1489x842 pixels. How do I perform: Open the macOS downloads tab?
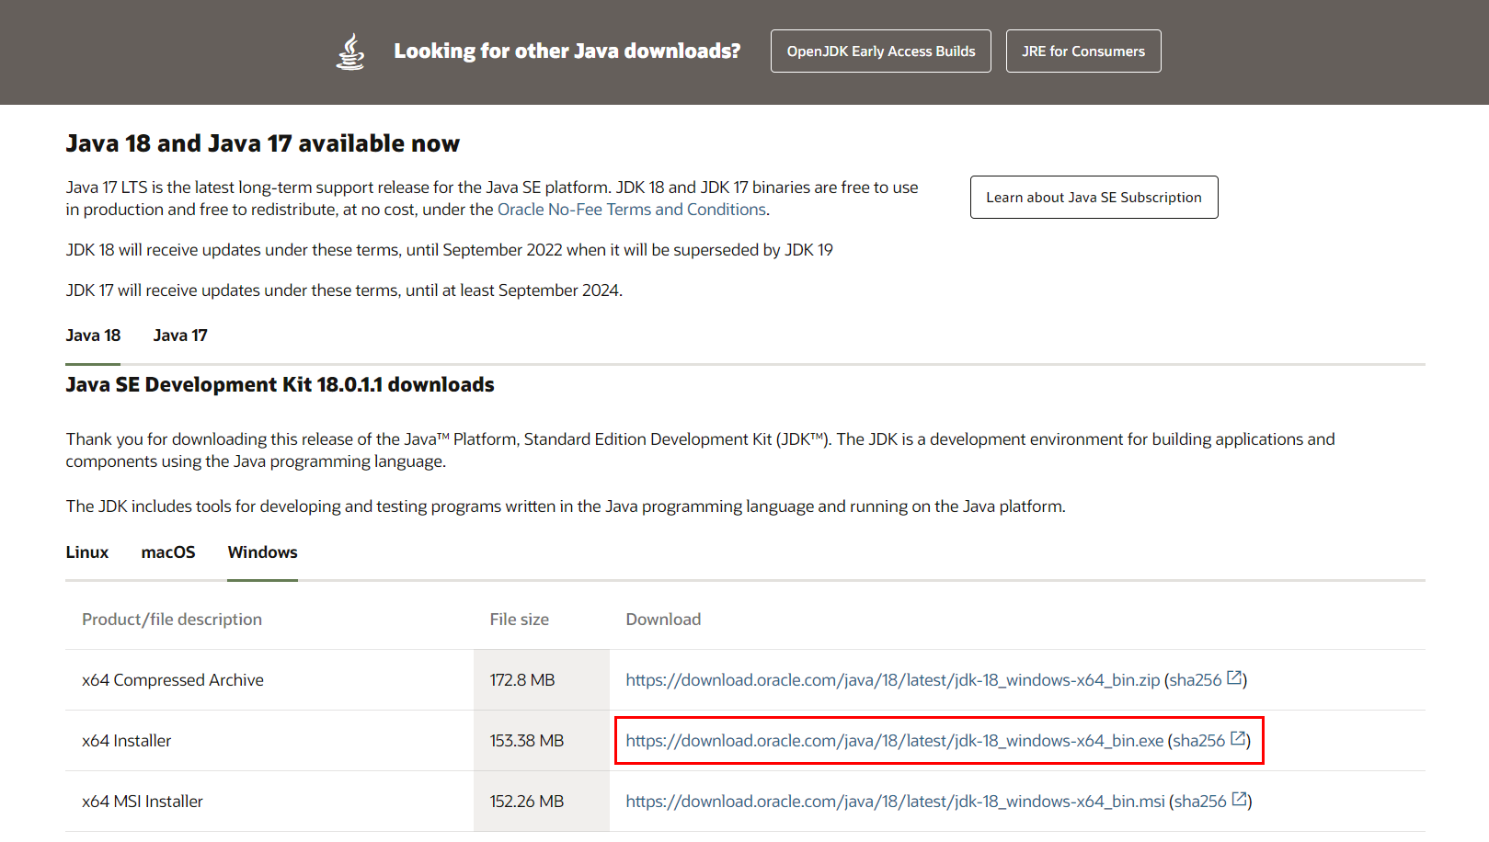tap(168, 552)
